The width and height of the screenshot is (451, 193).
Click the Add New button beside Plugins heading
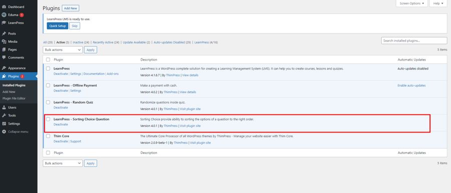click(71, 8)
